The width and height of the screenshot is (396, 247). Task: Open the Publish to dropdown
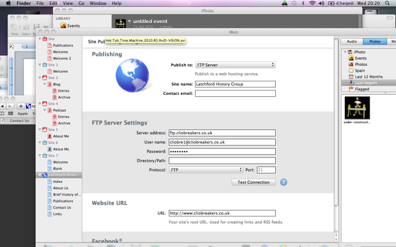[x=235, y=65]
